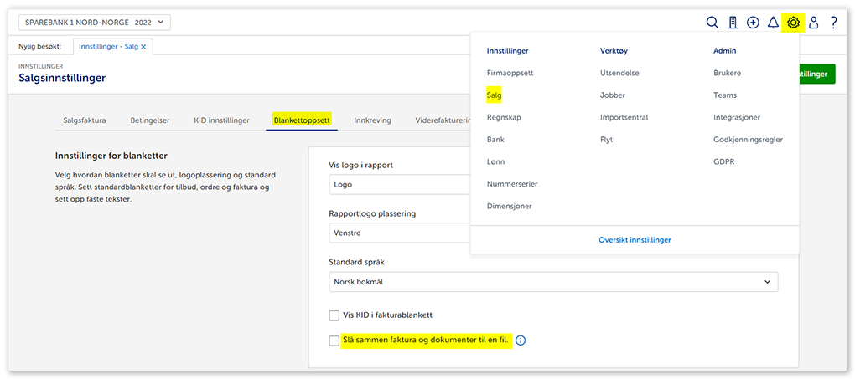Click the building company icon in header
The image size is (855, 379).
(x=733, y=23)
